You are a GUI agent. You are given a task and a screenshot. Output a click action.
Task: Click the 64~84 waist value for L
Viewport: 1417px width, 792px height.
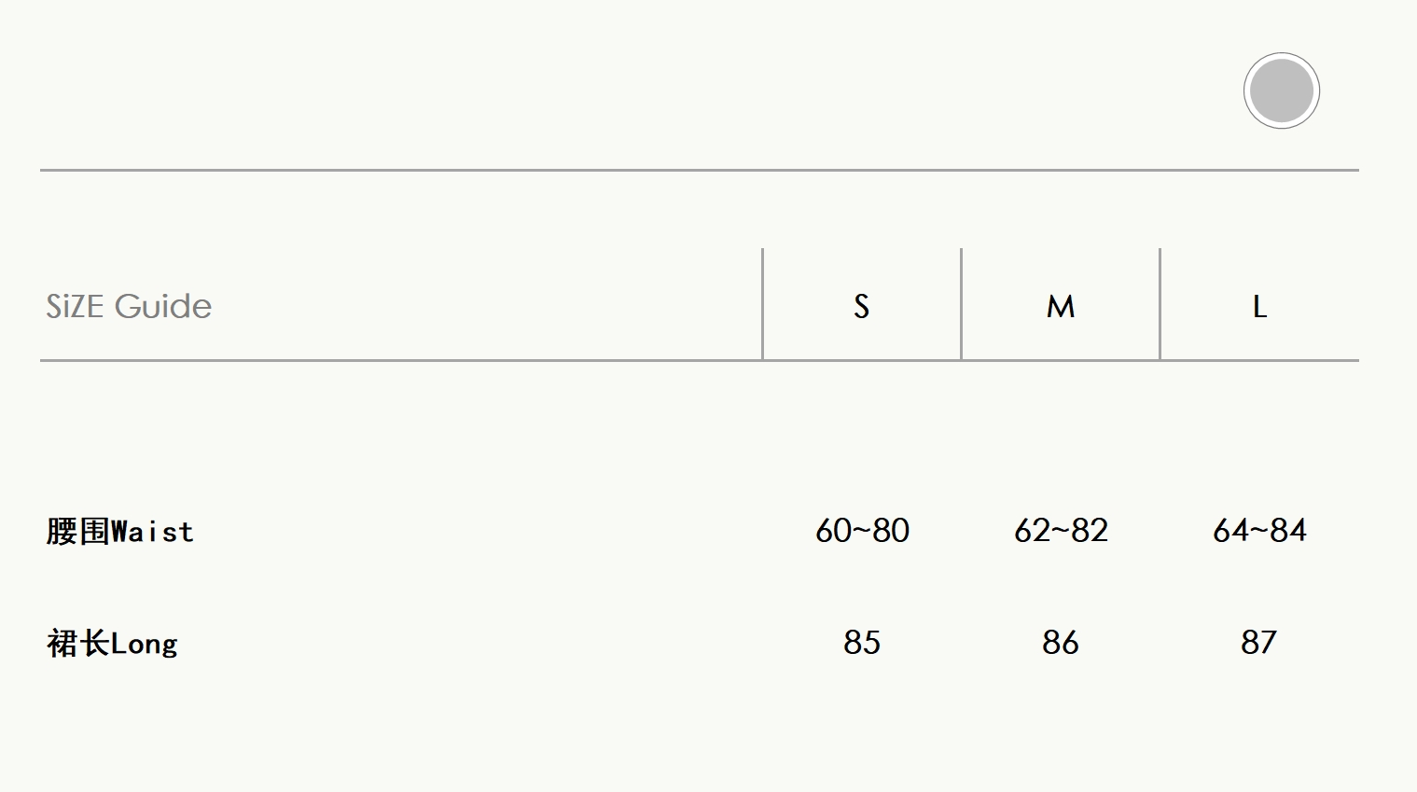(1259, 531)
